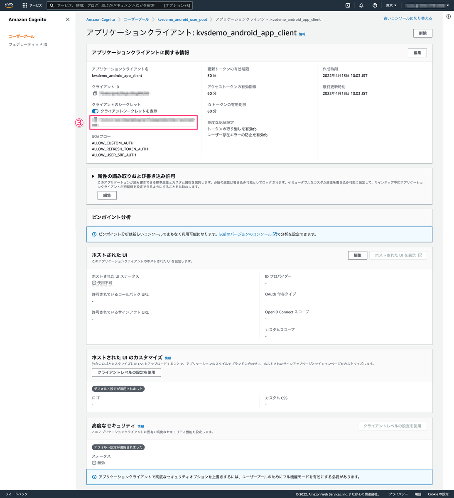The width and height of the screenshot is (454, 498).
Task: Click the ALLOW_USER_SRP_AUTH text
Action: coord(114,155)
